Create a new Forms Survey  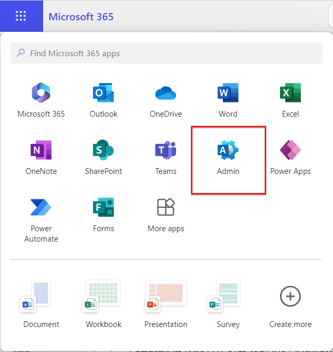[228, 304]
